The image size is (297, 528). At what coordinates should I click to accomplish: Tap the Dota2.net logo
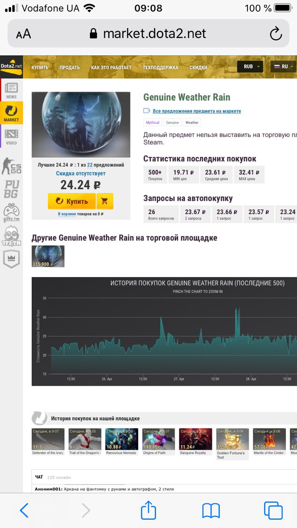pos(12,67)
